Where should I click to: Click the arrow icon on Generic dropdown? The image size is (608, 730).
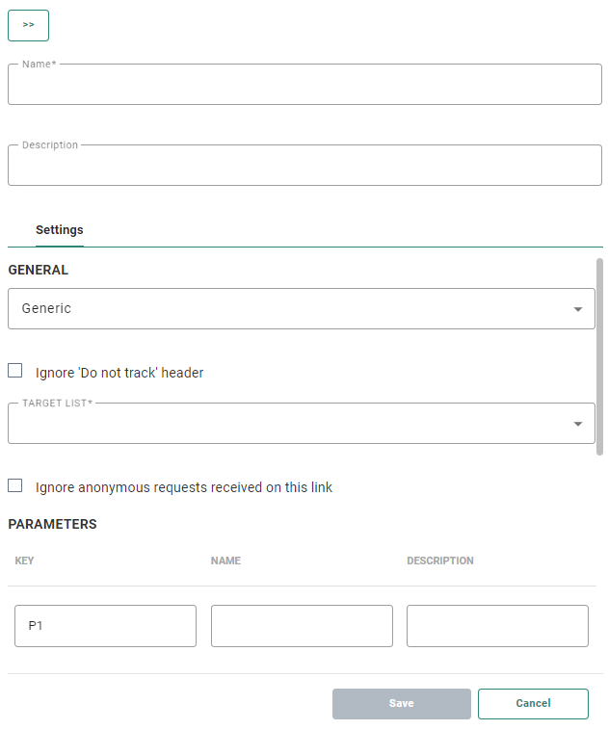(577, 309)
